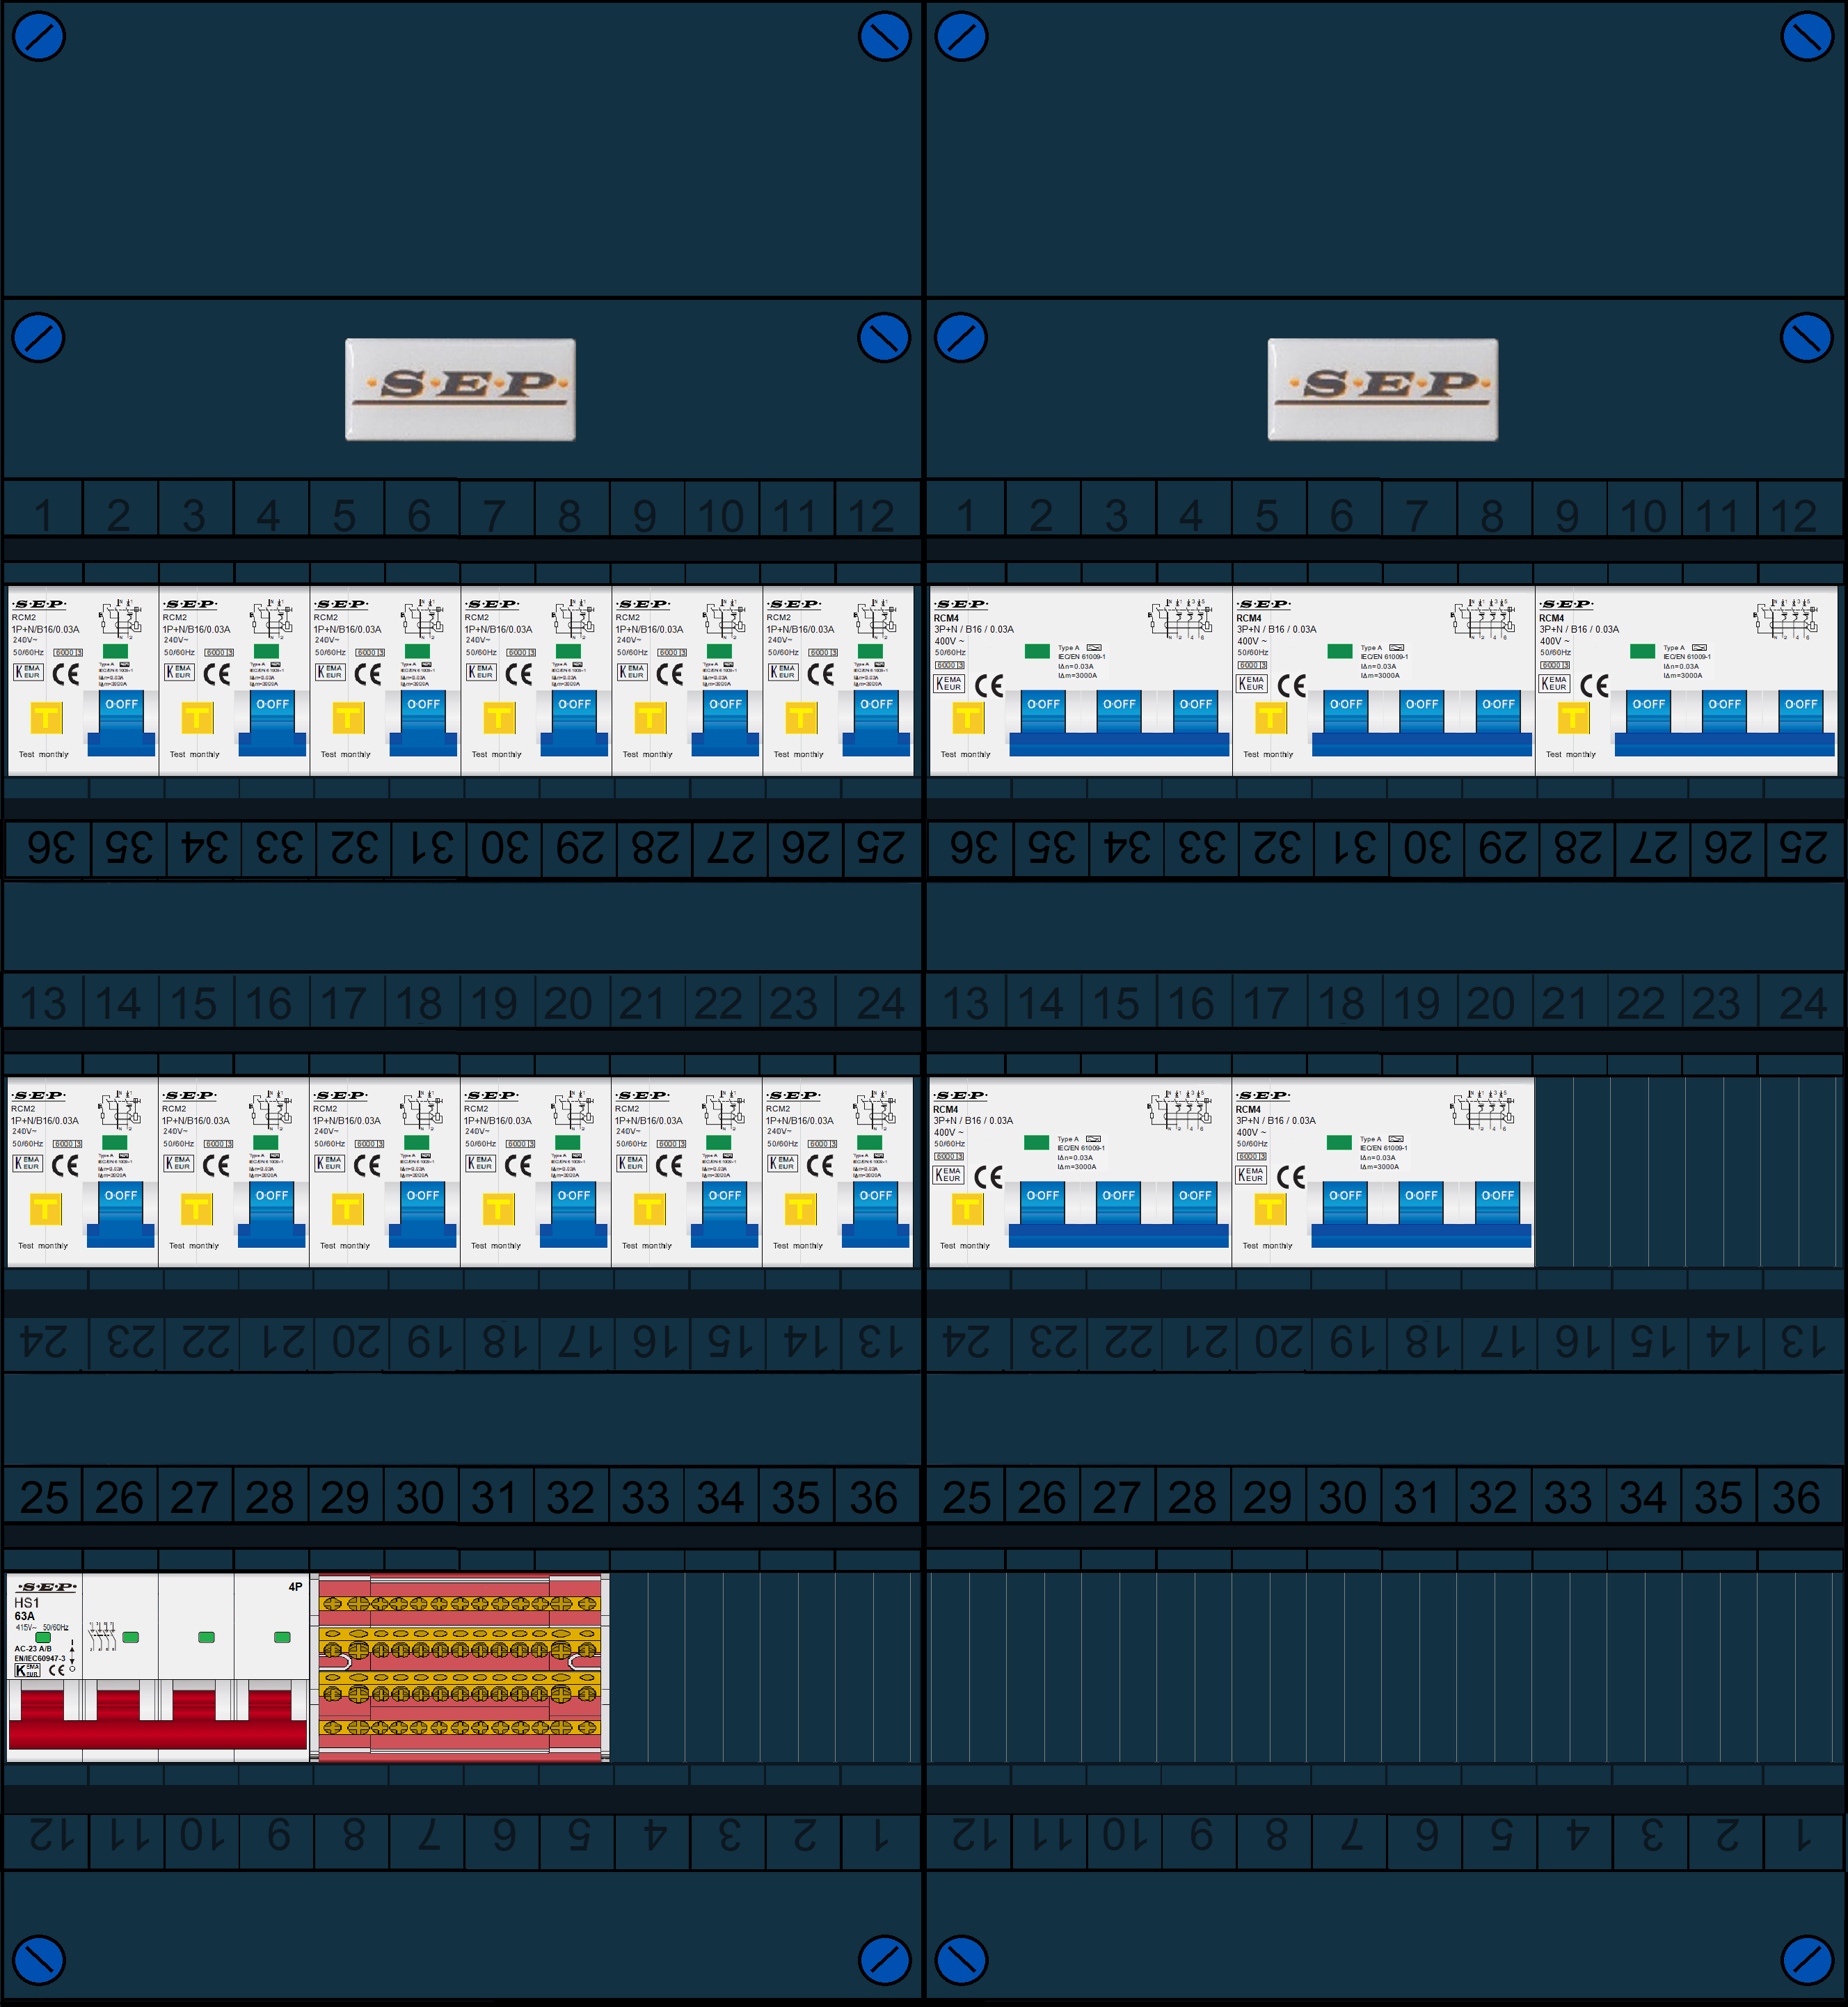1848x2007 pixels.
Task: Click 'RCM2' title on left panel breaker under slots 13-14
Action: 23,1108
